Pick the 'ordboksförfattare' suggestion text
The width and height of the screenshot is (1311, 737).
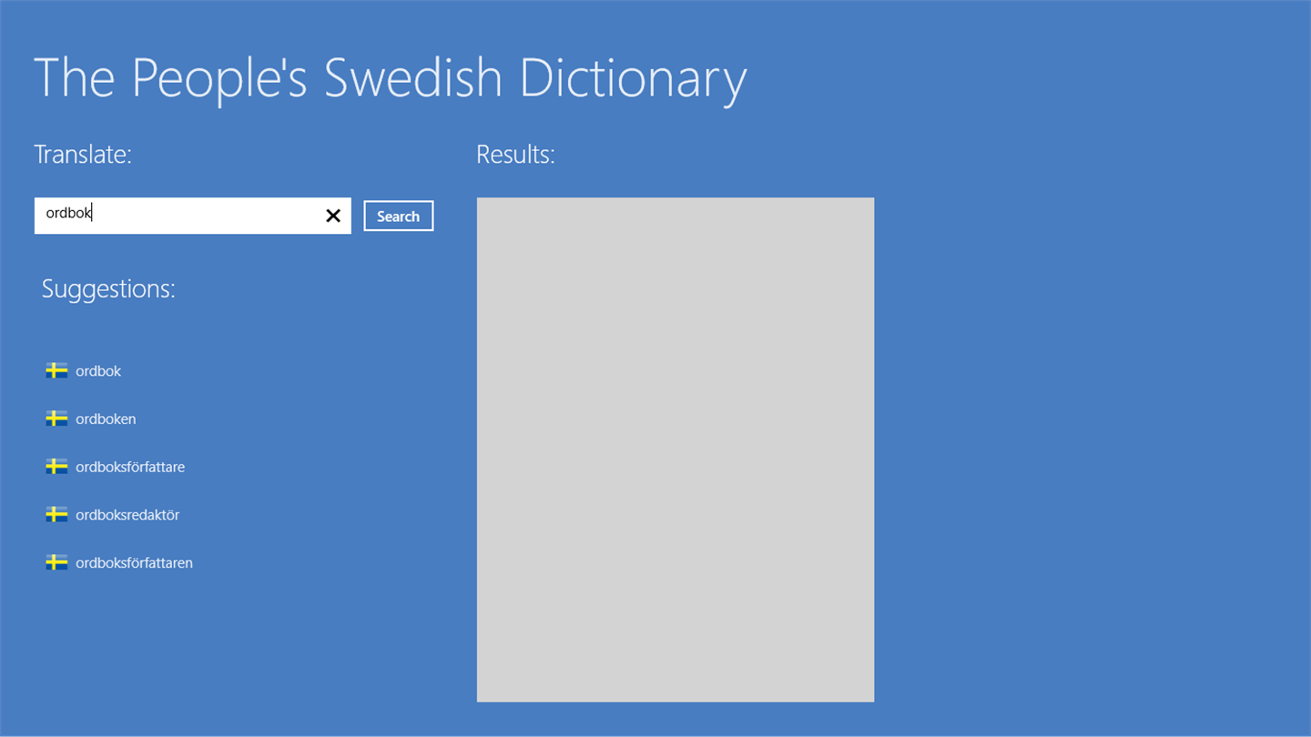click(130, 467)
